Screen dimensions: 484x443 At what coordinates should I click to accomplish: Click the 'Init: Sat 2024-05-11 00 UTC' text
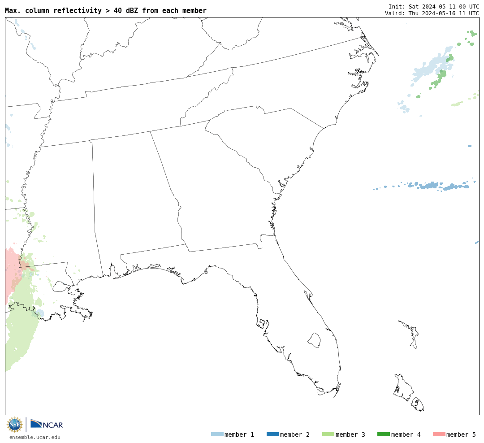tap(434, 6)
